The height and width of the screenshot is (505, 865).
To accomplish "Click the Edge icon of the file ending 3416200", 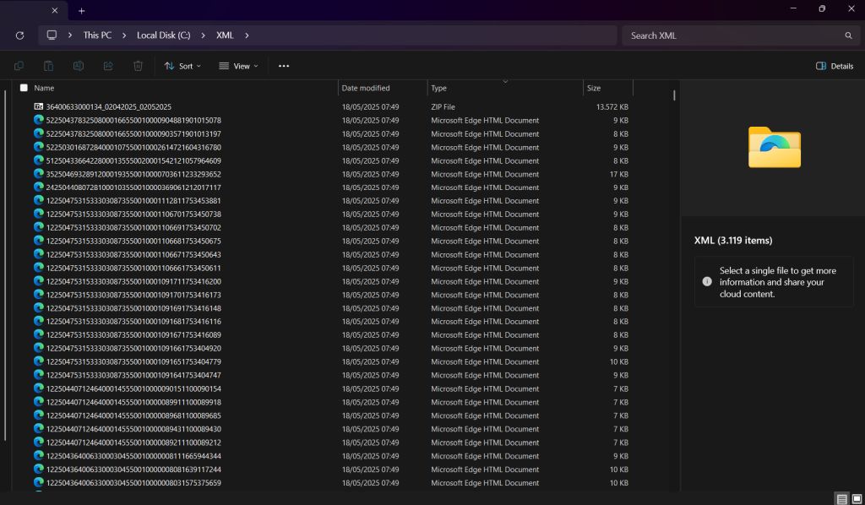I will (x=39, y=281).
